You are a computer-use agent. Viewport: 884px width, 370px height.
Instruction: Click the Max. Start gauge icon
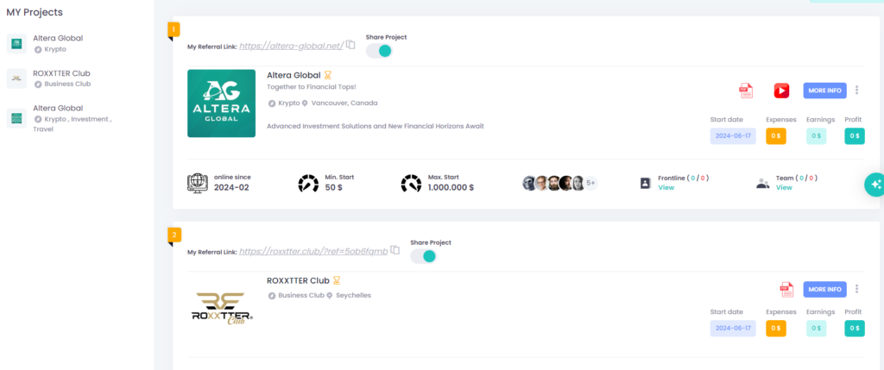[x=411, y=183]
